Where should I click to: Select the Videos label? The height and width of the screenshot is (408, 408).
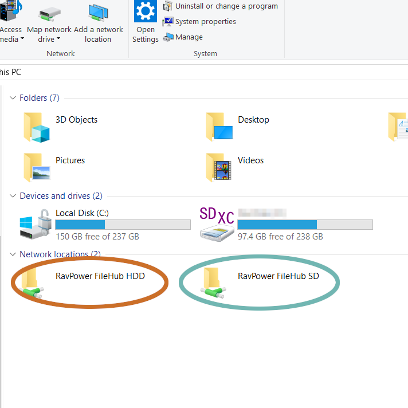point(250,160)
